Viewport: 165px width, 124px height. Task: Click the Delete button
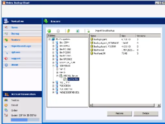[146, 114]
